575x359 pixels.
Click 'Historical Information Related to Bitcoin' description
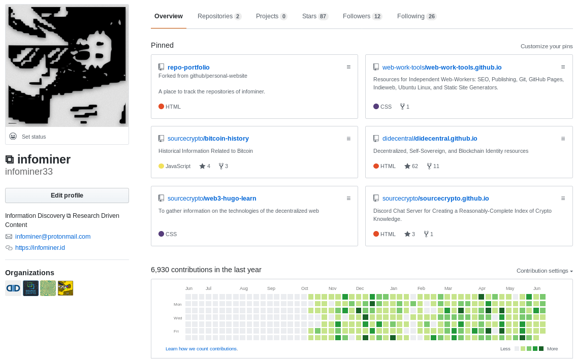click(x=206, y=151)
